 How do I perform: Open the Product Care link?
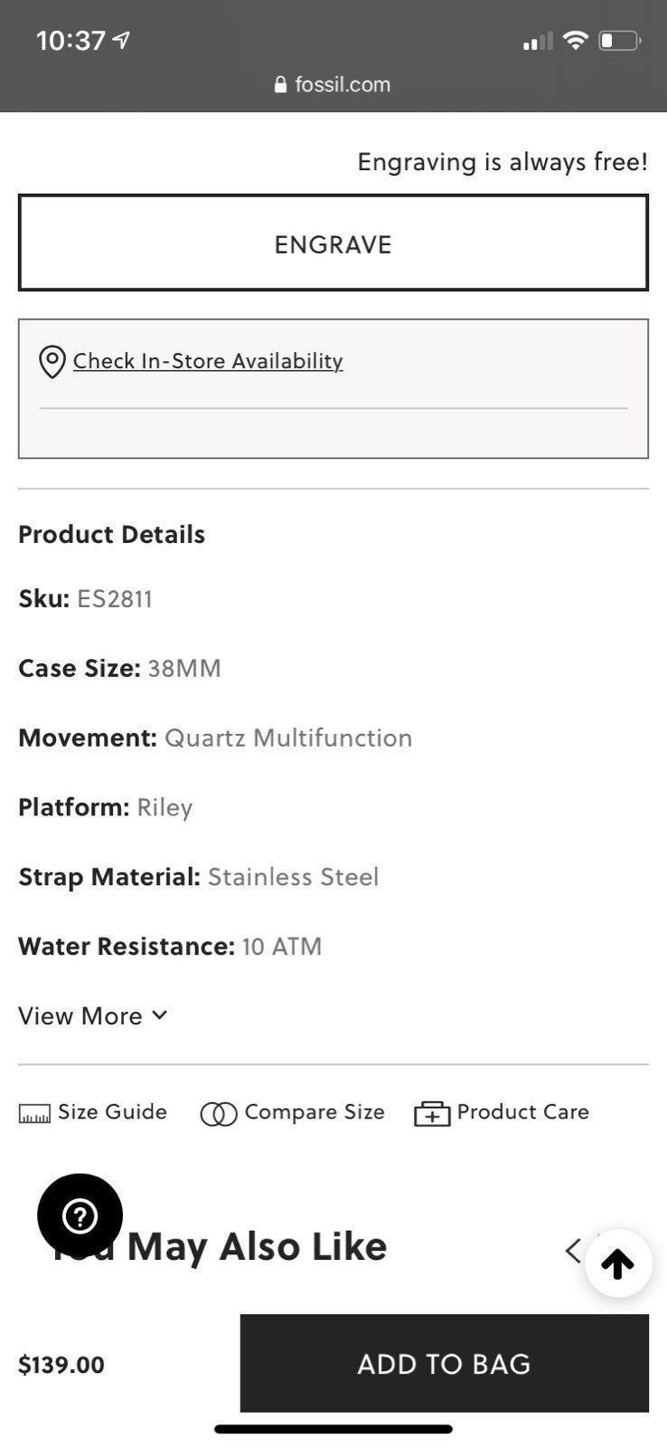(x=522, y=1111)
